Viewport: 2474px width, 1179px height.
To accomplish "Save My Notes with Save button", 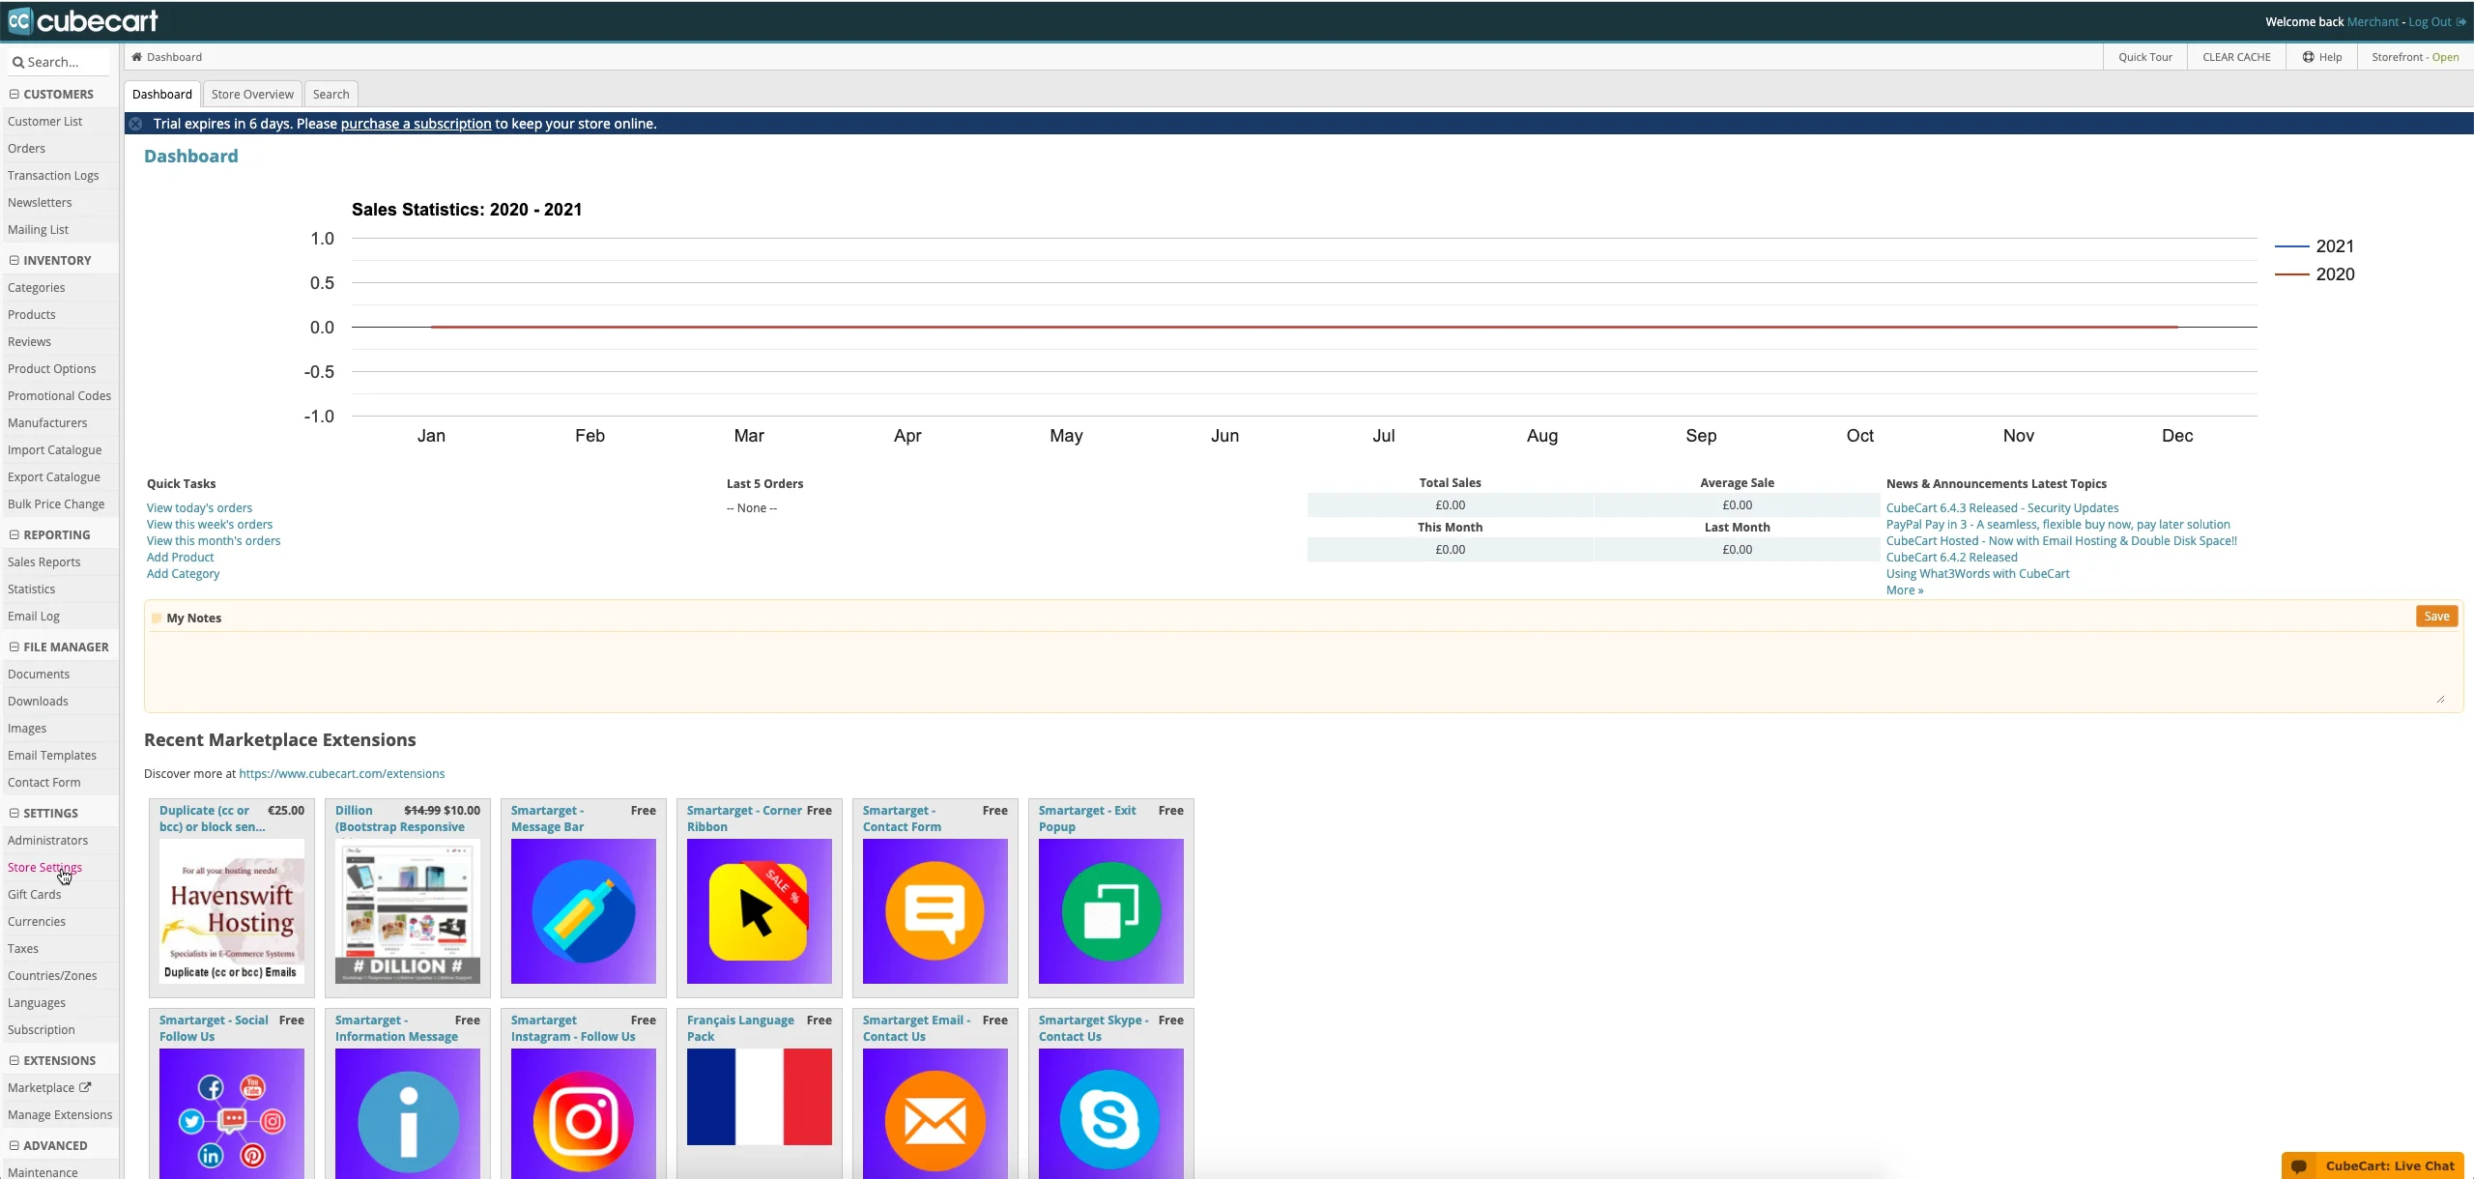I will coord(2436,617).
